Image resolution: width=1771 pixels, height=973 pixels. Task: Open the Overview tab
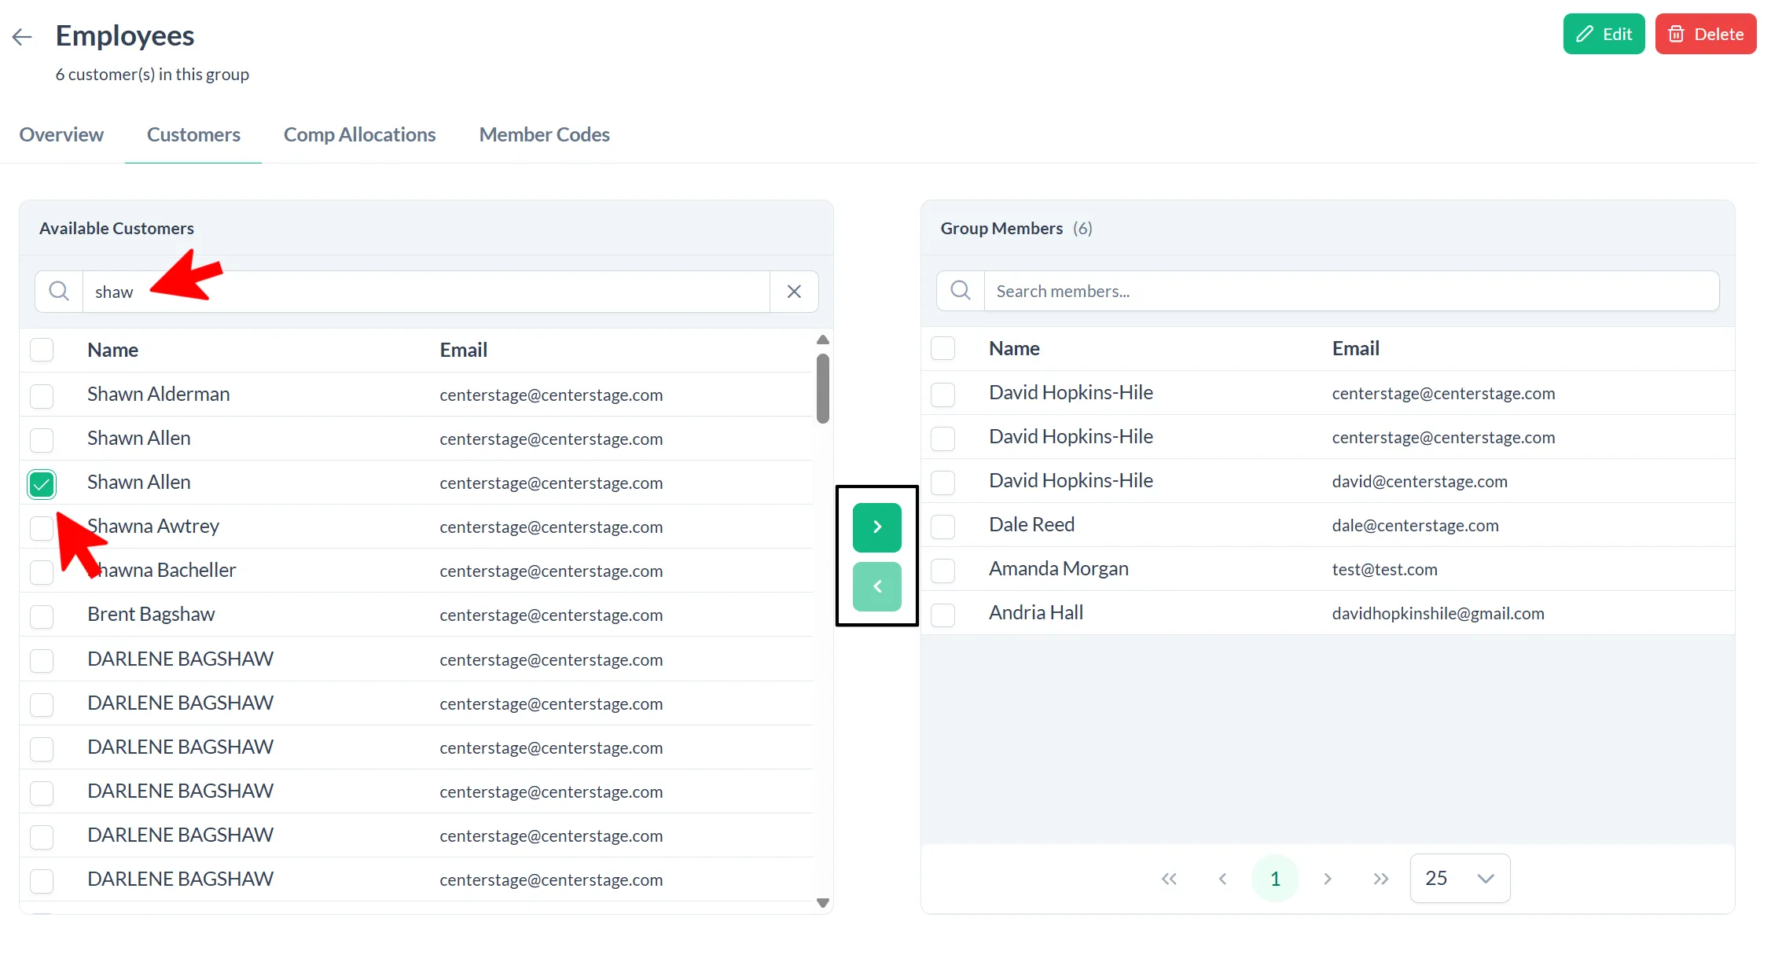point(61,134)
